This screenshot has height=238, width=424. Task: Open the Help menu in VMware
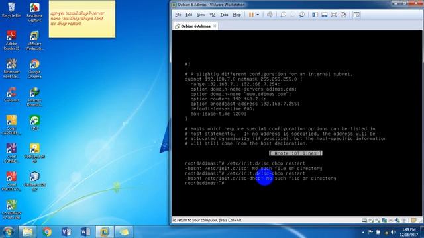point(237,15)
